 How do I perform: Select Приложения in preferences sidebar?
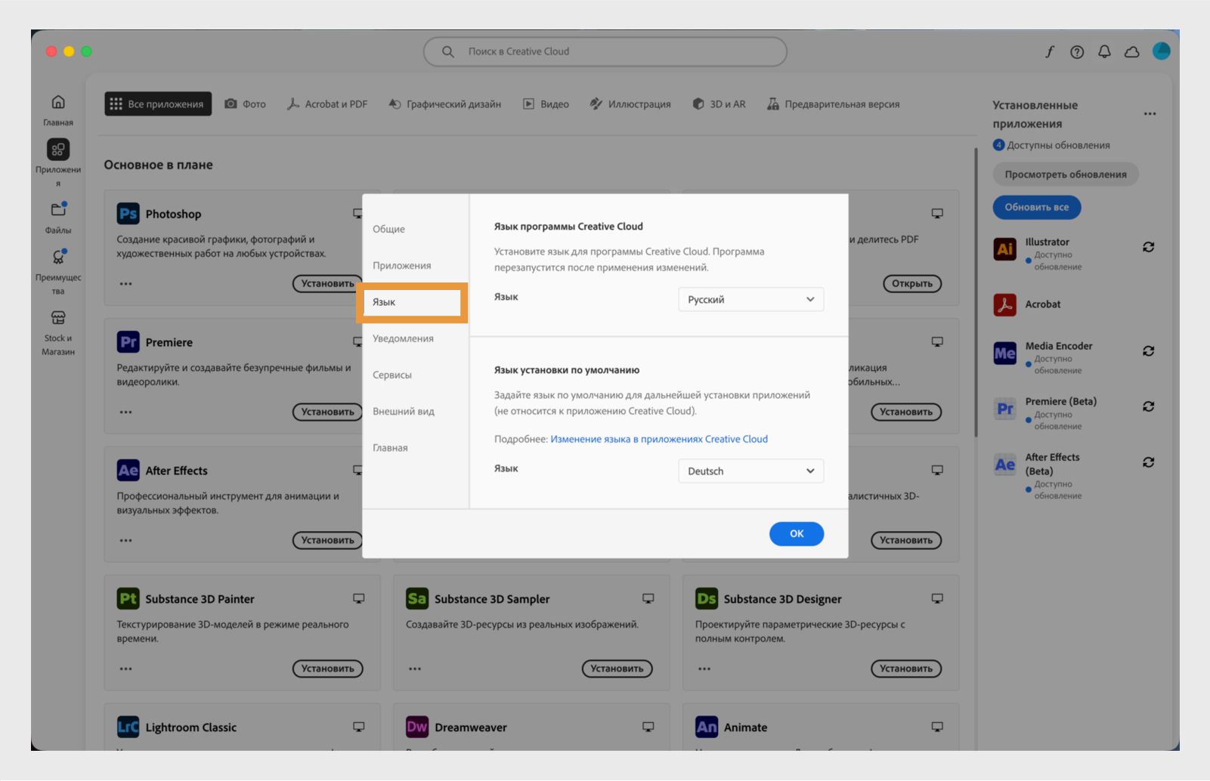pyautogui.click(x=401, y=265)
